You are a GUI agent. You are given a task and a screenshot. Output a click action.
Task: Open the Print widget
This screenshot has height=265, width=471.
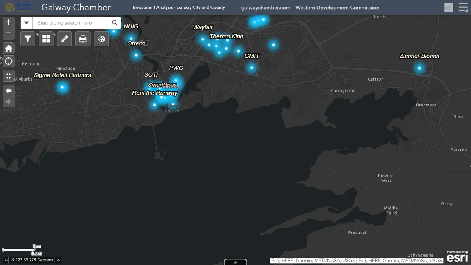tap(83, 39)
